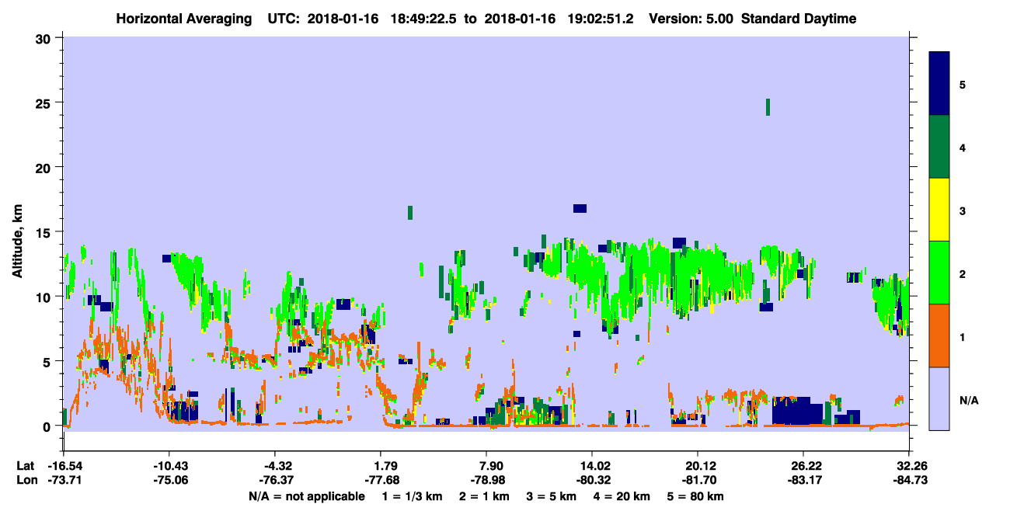Click the legend note '5 = 80 km'
This screenshot has width=1010, height=518.
point(696,496)
